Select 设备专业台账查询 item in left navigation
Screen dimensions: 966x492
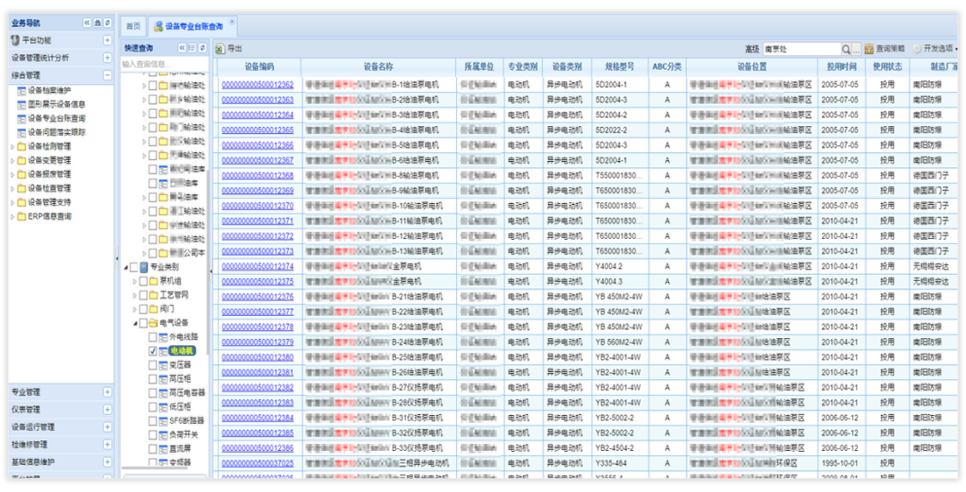tap(56, 117)
